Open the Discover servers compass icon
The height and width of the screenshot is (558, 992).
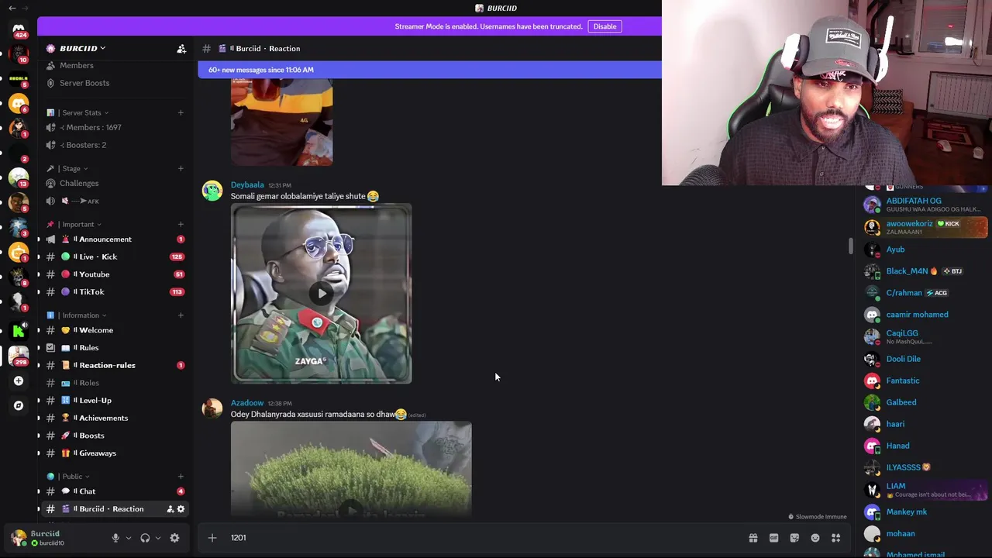(19, 405)
